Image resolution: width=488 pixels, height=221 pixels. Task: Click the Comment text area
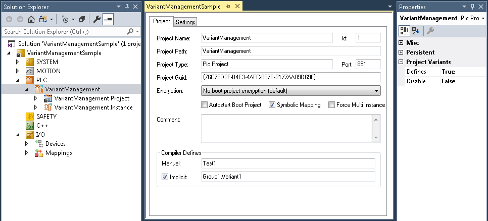click(286, 128)
